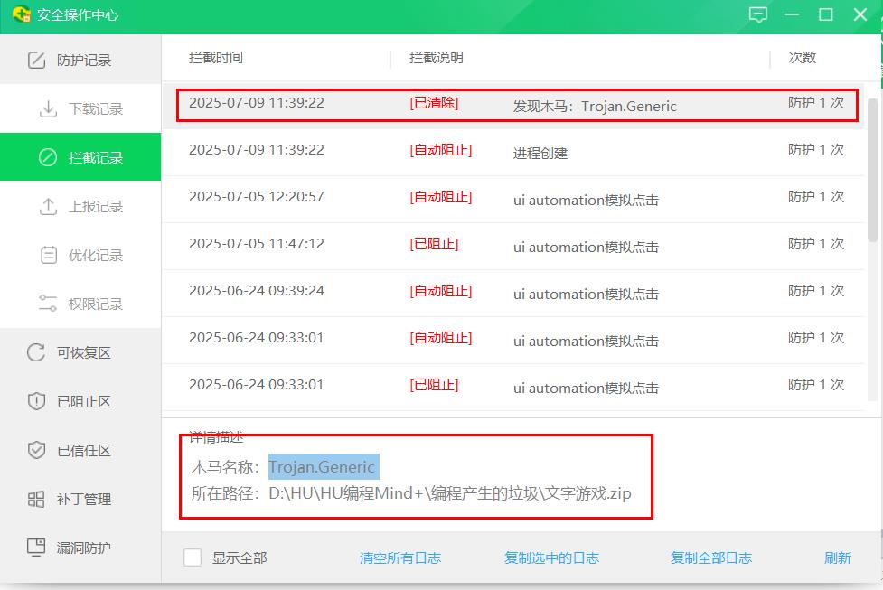Close the 安全操作中心 window
This screenshot has width=883, height=590.
click(x=860, y=14)
